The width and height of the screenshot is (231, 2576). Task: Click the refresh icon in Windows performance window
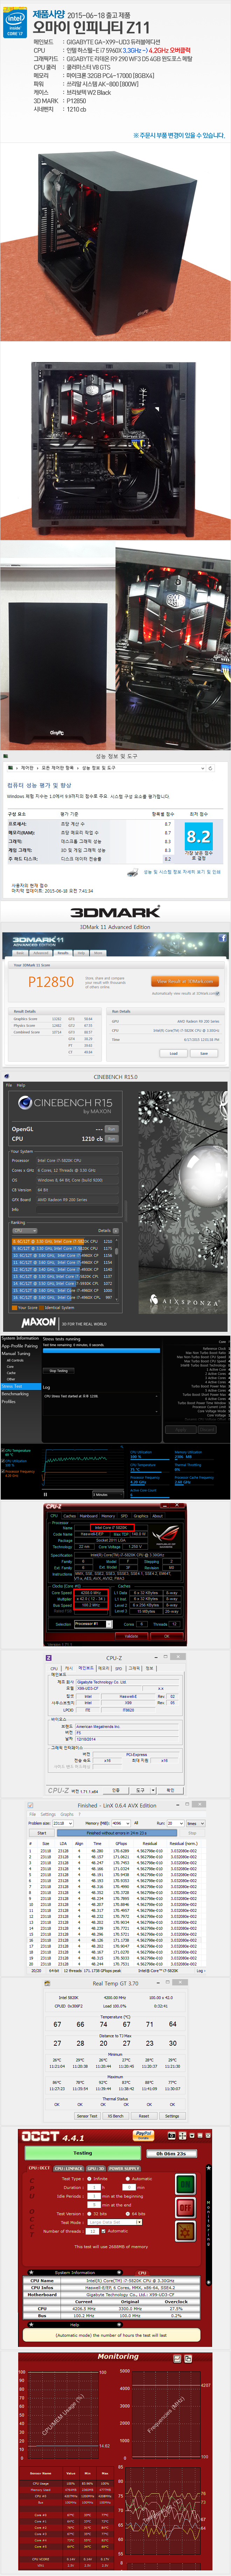tap(210, 768)
